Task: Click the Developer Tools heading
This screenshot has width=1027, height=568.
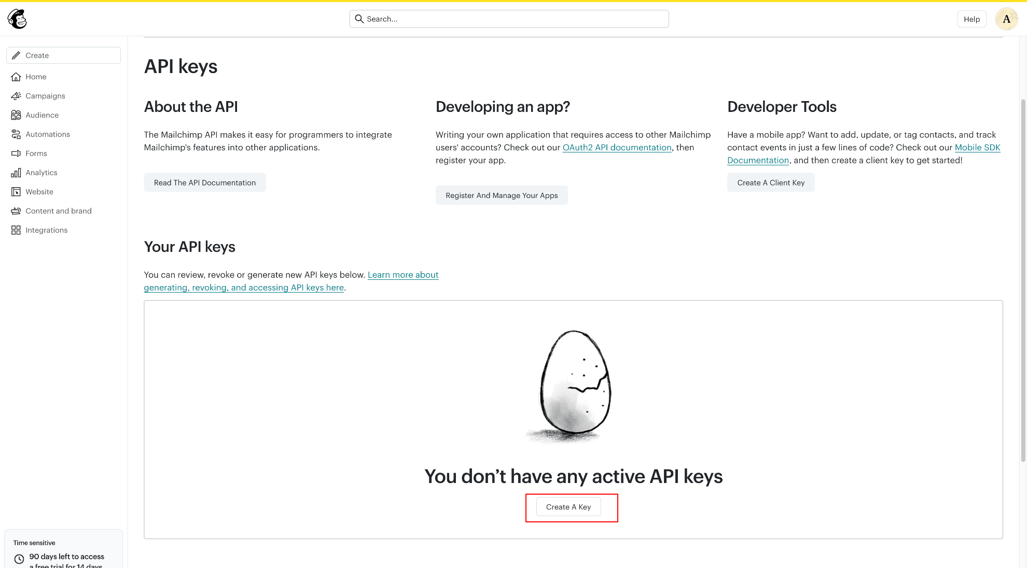Action: pos(782,107)
